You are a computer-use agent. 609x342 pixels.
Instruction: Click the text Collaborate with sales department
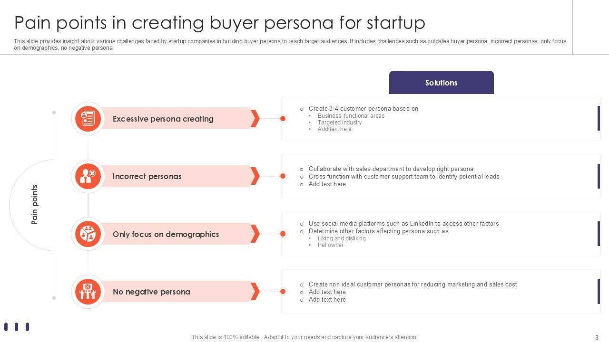tap(391, 169)
